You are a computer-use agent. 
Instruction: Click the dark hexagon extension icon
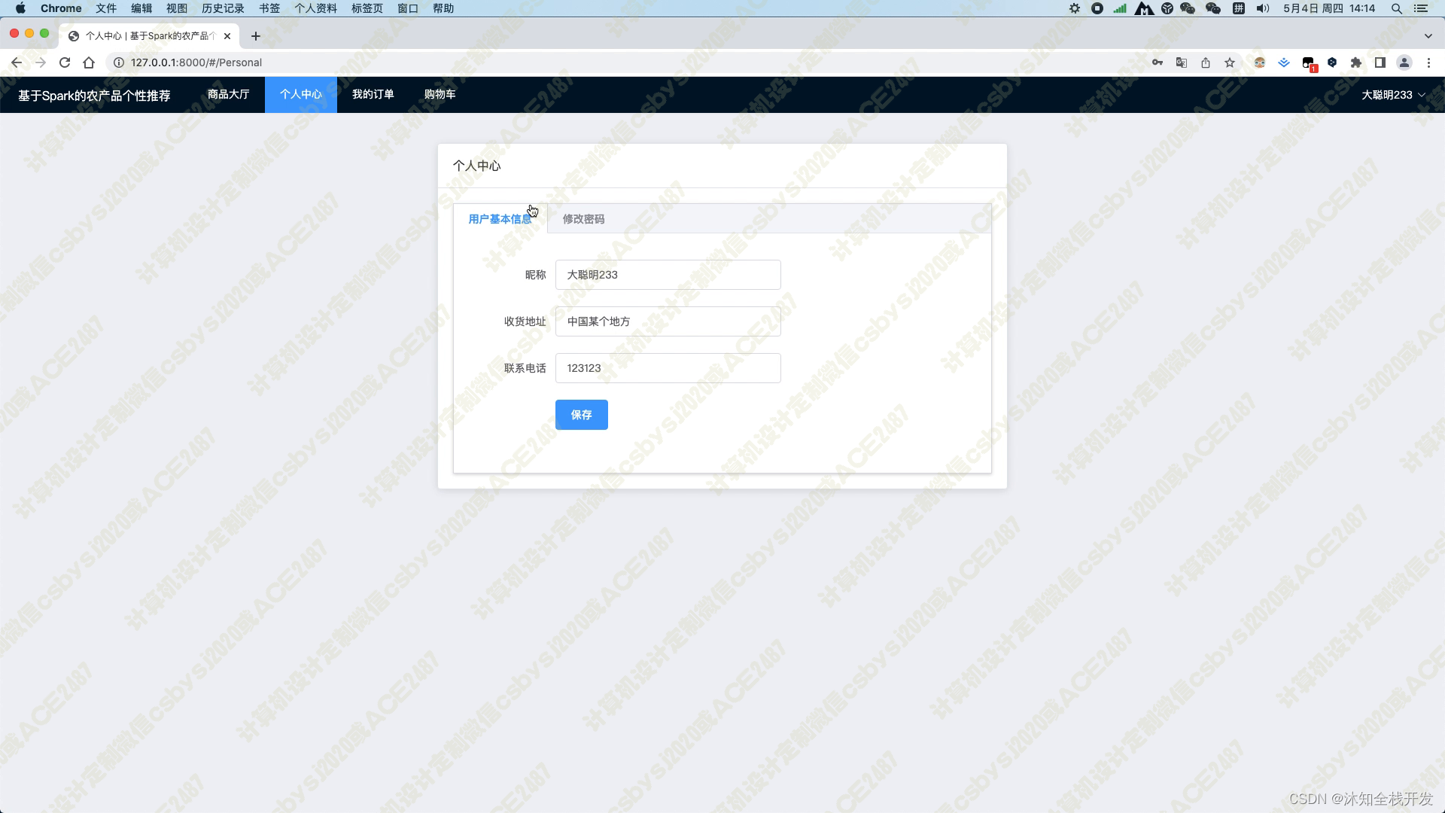pyautogui.click(x=1332, y=62)
